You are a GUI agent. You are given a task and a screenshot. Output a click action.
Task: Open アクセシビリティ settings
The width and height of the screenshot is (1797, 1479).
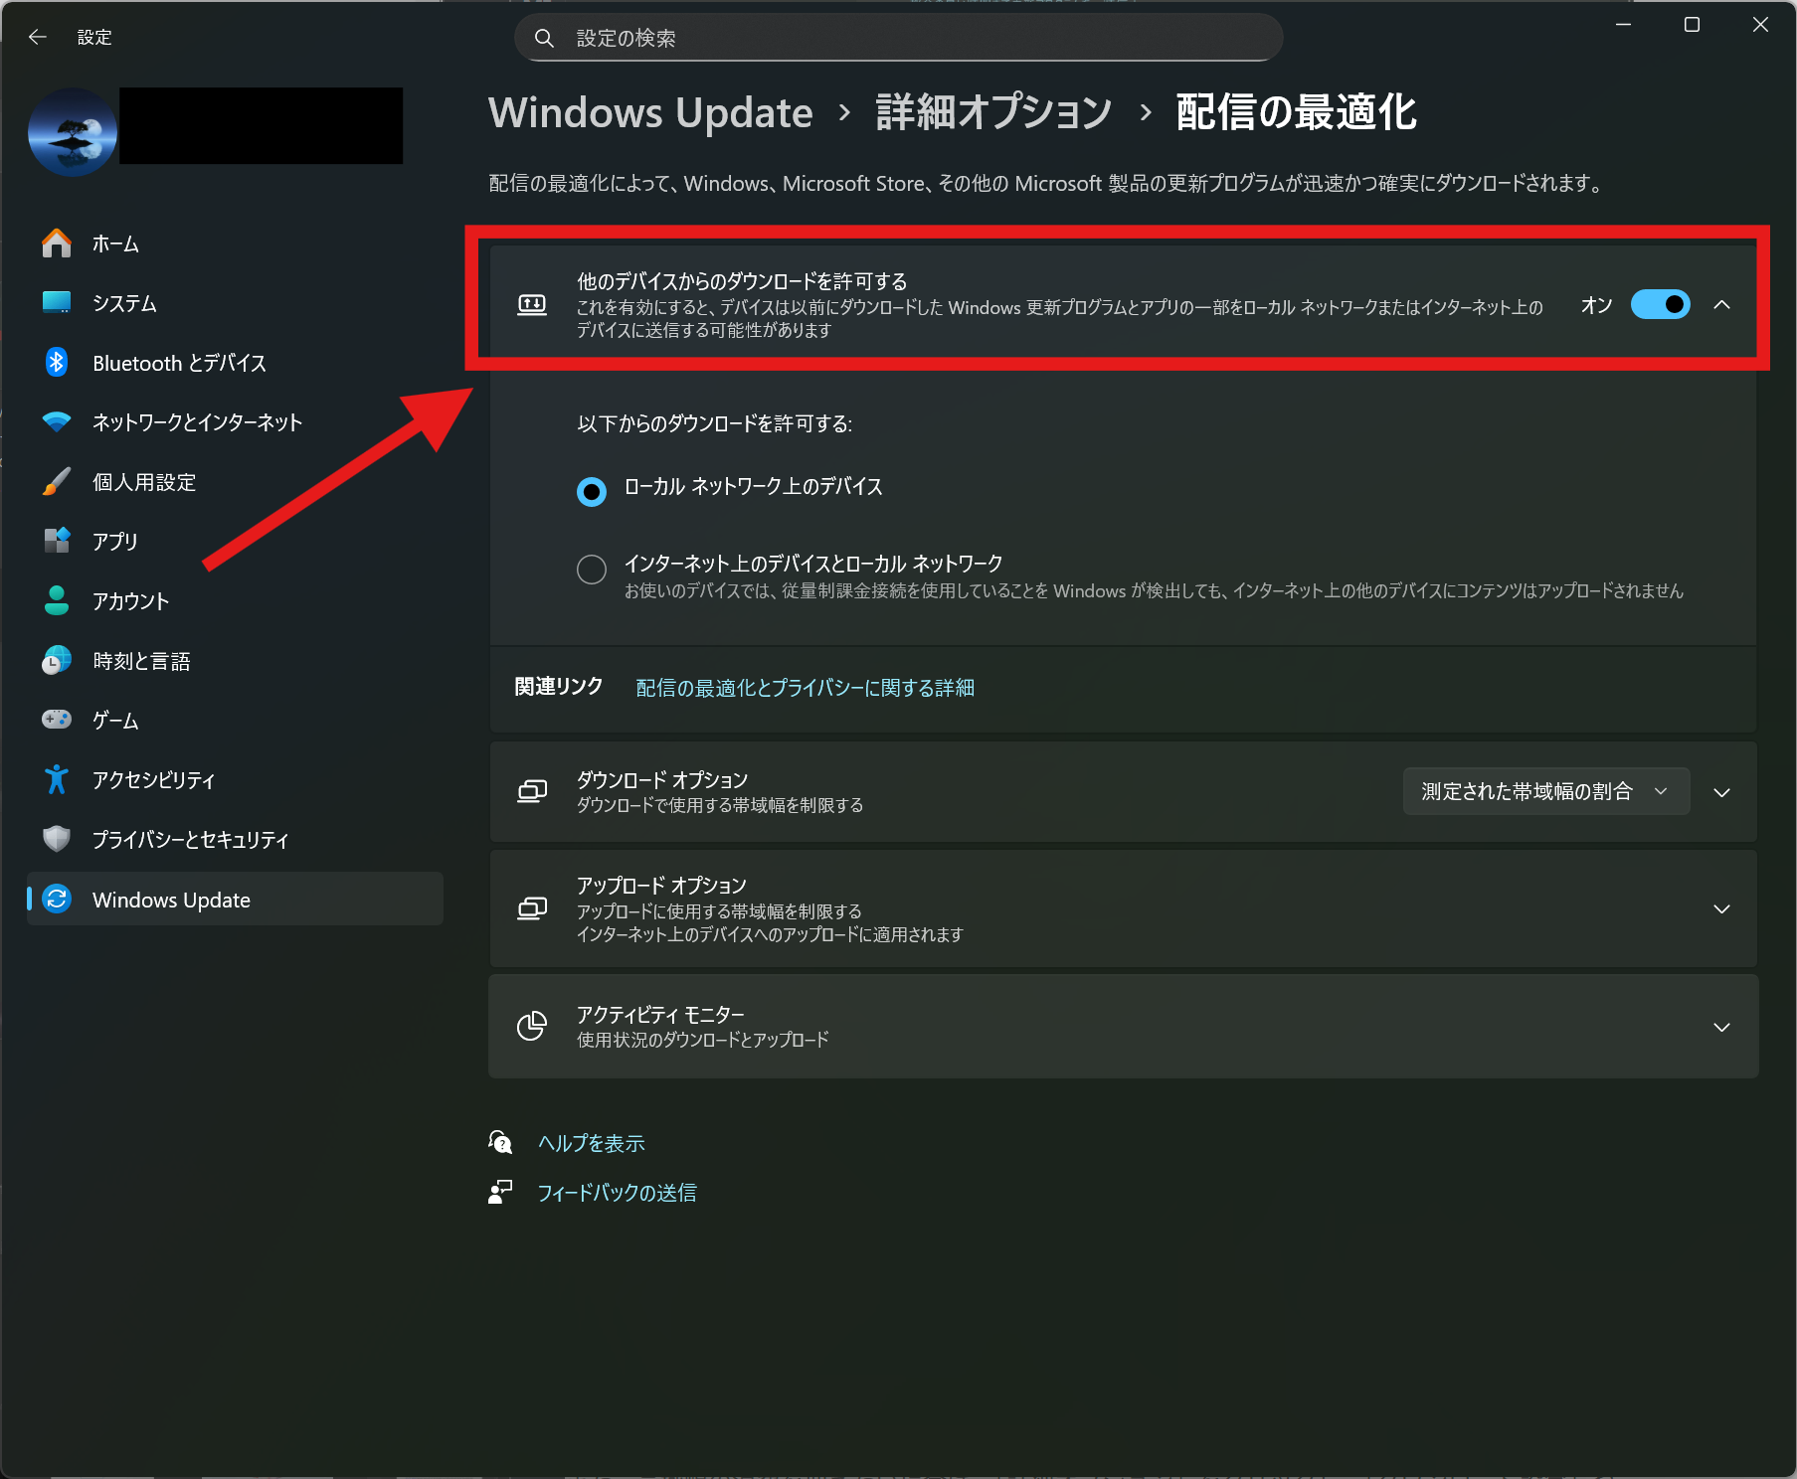[x=235, y=780]
